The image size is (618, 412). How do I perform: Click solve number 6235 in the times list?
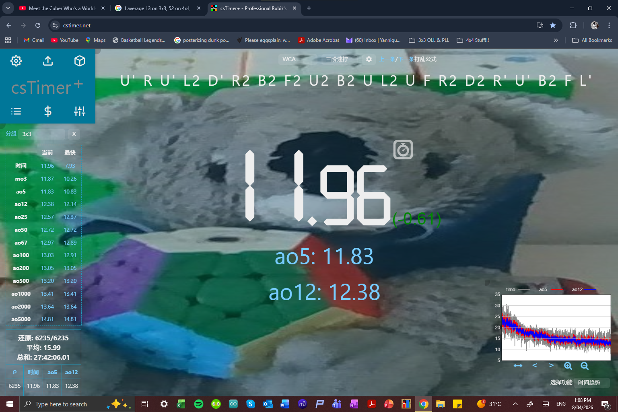click(14, 386)
